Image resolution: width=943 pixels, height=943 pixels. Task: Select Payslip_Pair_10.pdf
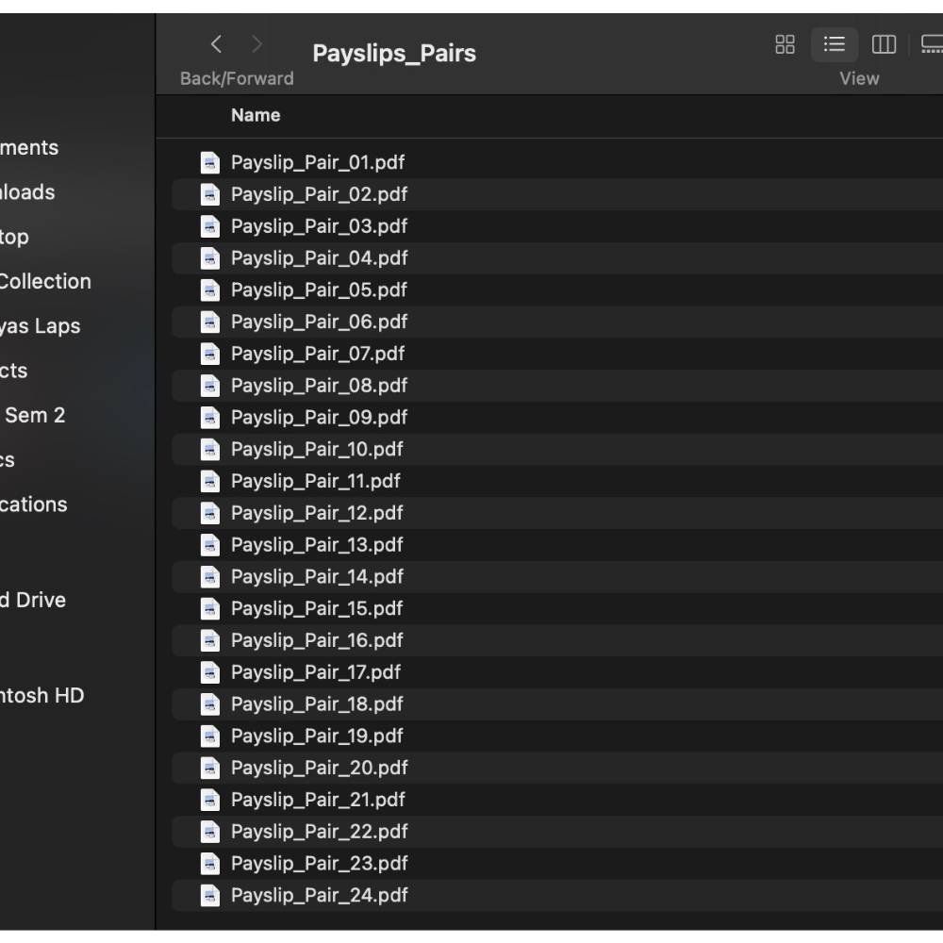coord(317,449)
